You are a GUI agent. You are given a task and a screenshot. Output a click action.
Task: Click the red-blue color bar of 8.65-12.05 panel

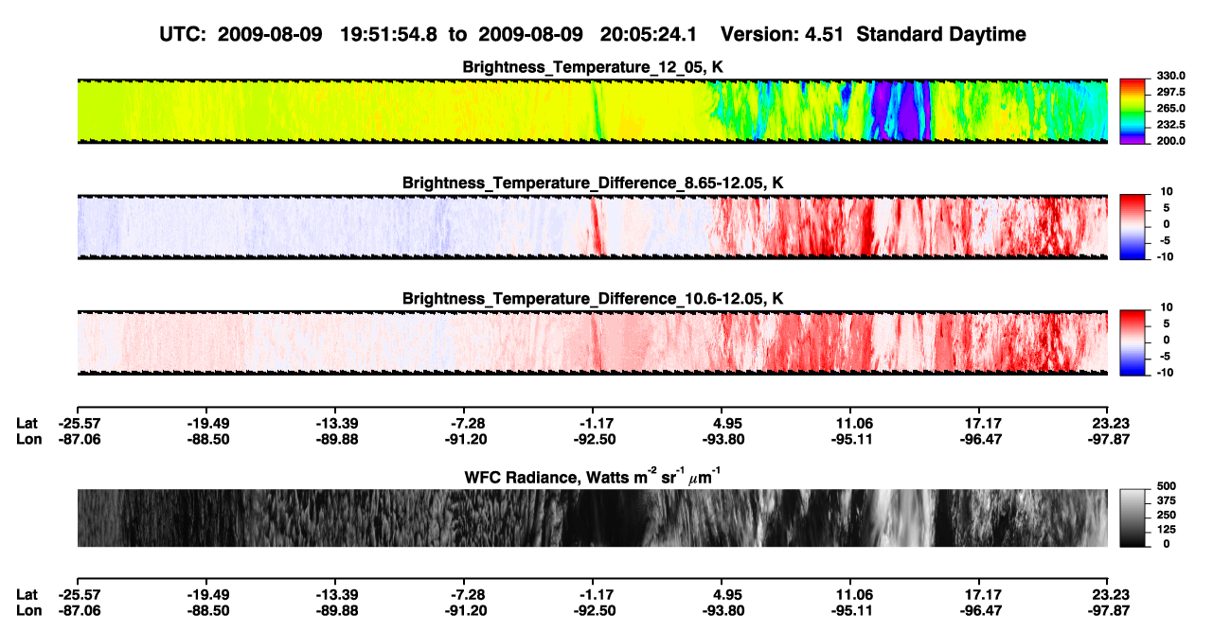pyautogui.click(x=1132, y=226)
